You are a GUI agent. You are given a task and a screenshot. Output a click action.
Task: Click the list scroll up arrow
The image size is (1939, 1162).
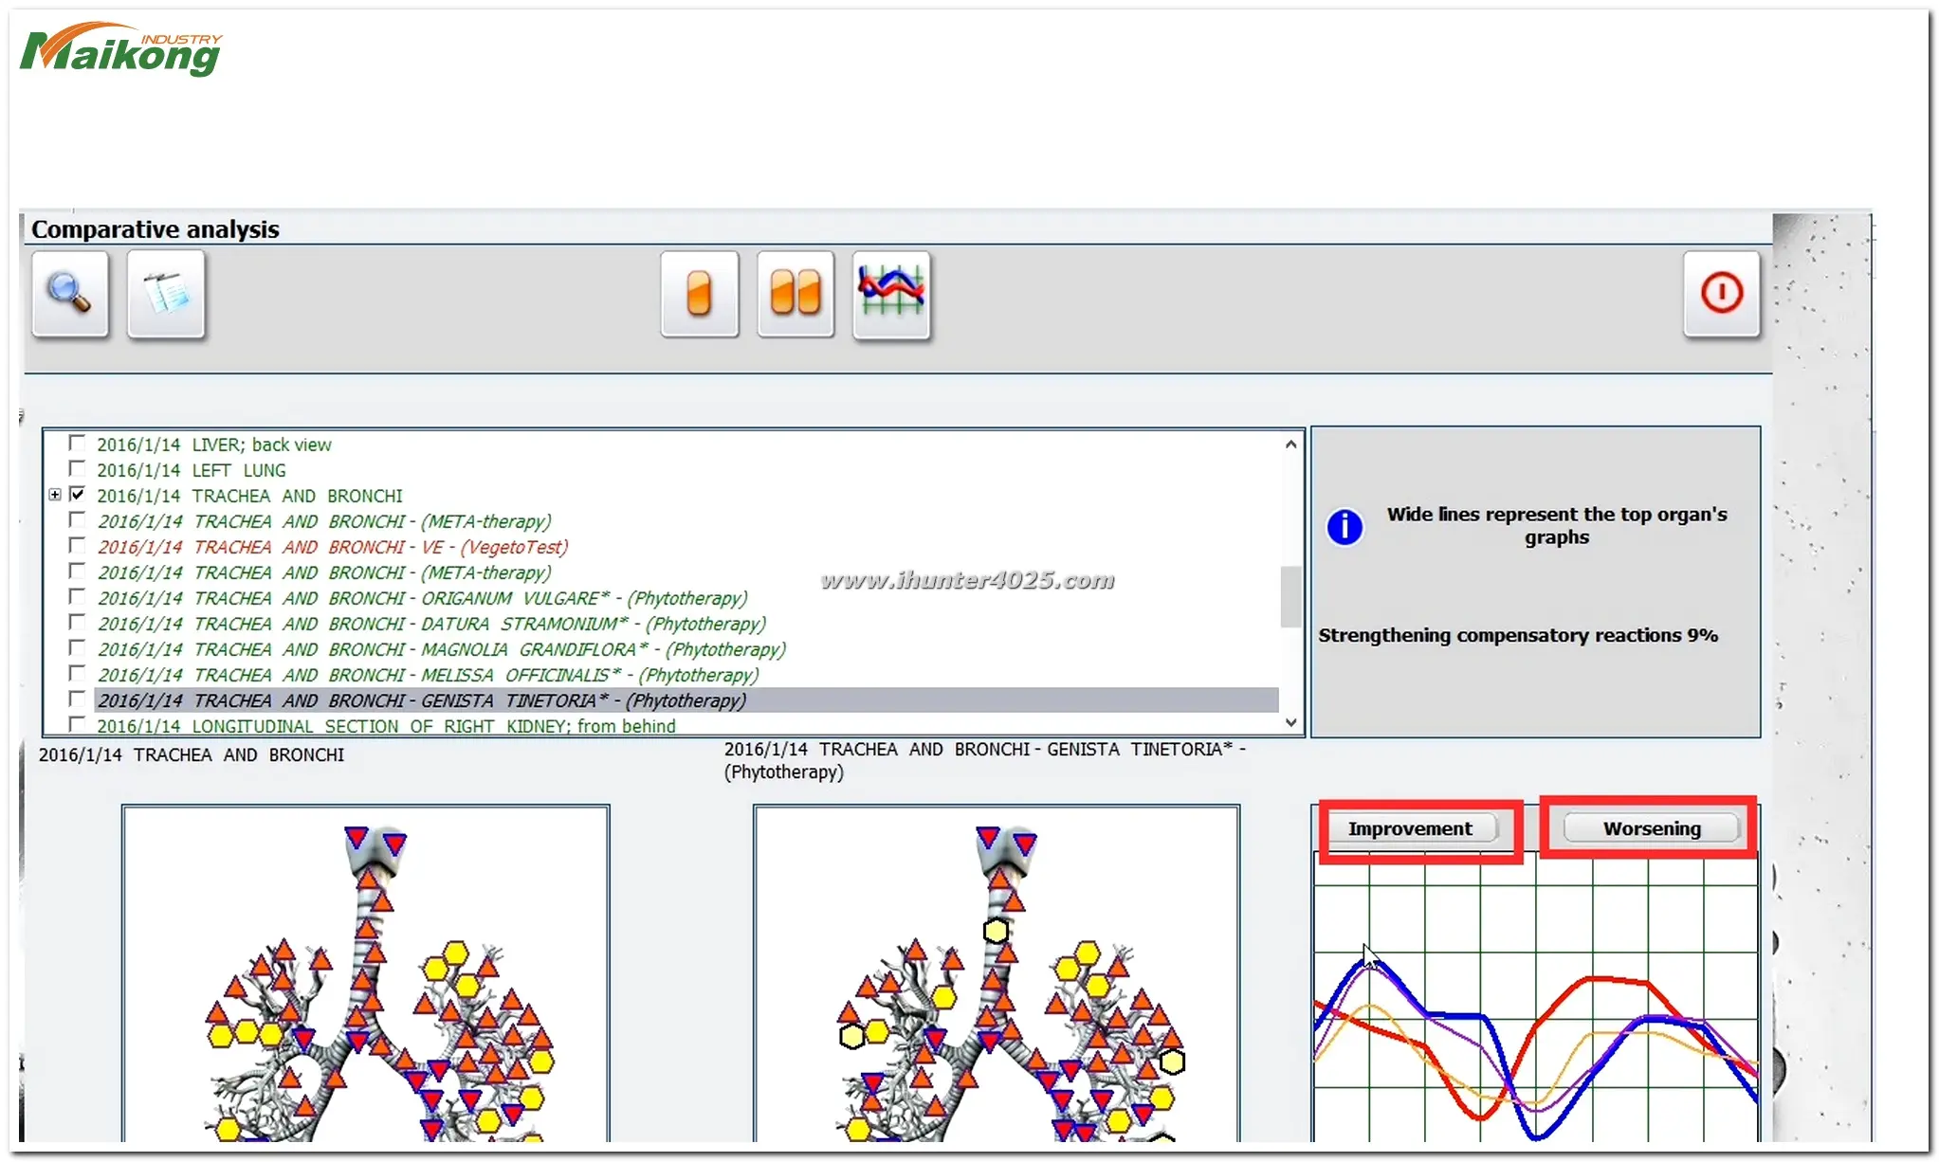[x=1290, y=444]
